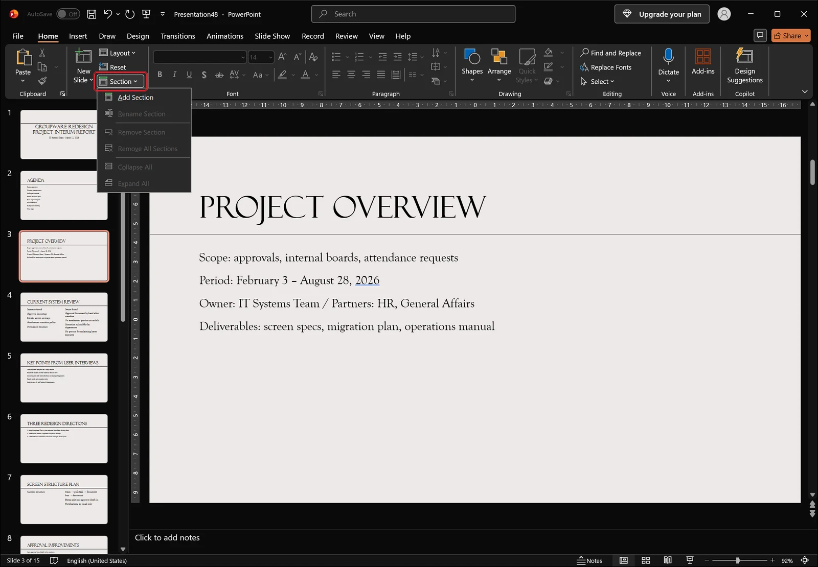
Task: Undo the last action
Action: click(x=107, y=14)
